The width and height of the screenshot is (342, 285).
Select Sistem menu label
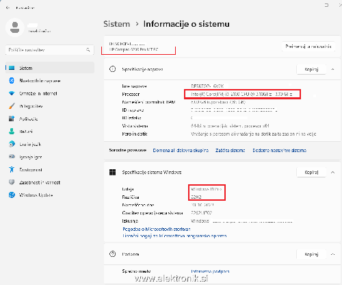26,68
